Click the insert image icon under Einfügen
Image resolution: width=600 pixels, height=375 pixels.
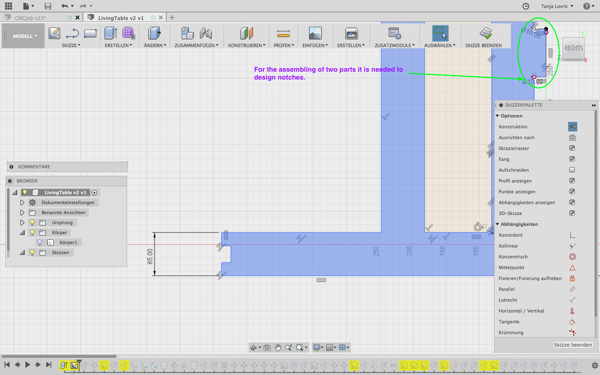[x=315, y=33]
